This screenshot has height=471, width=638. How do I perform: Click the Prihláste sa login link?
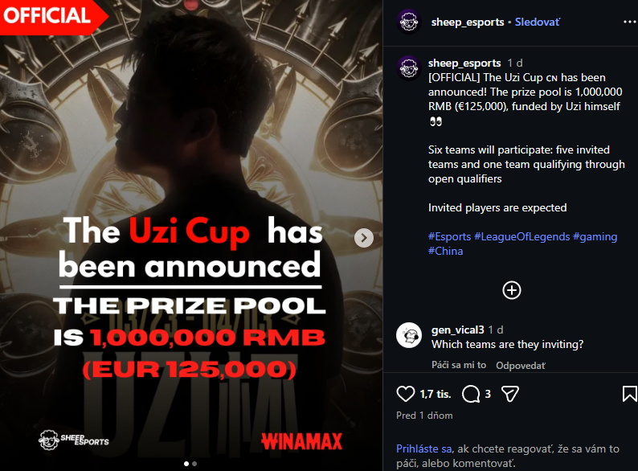423,448
